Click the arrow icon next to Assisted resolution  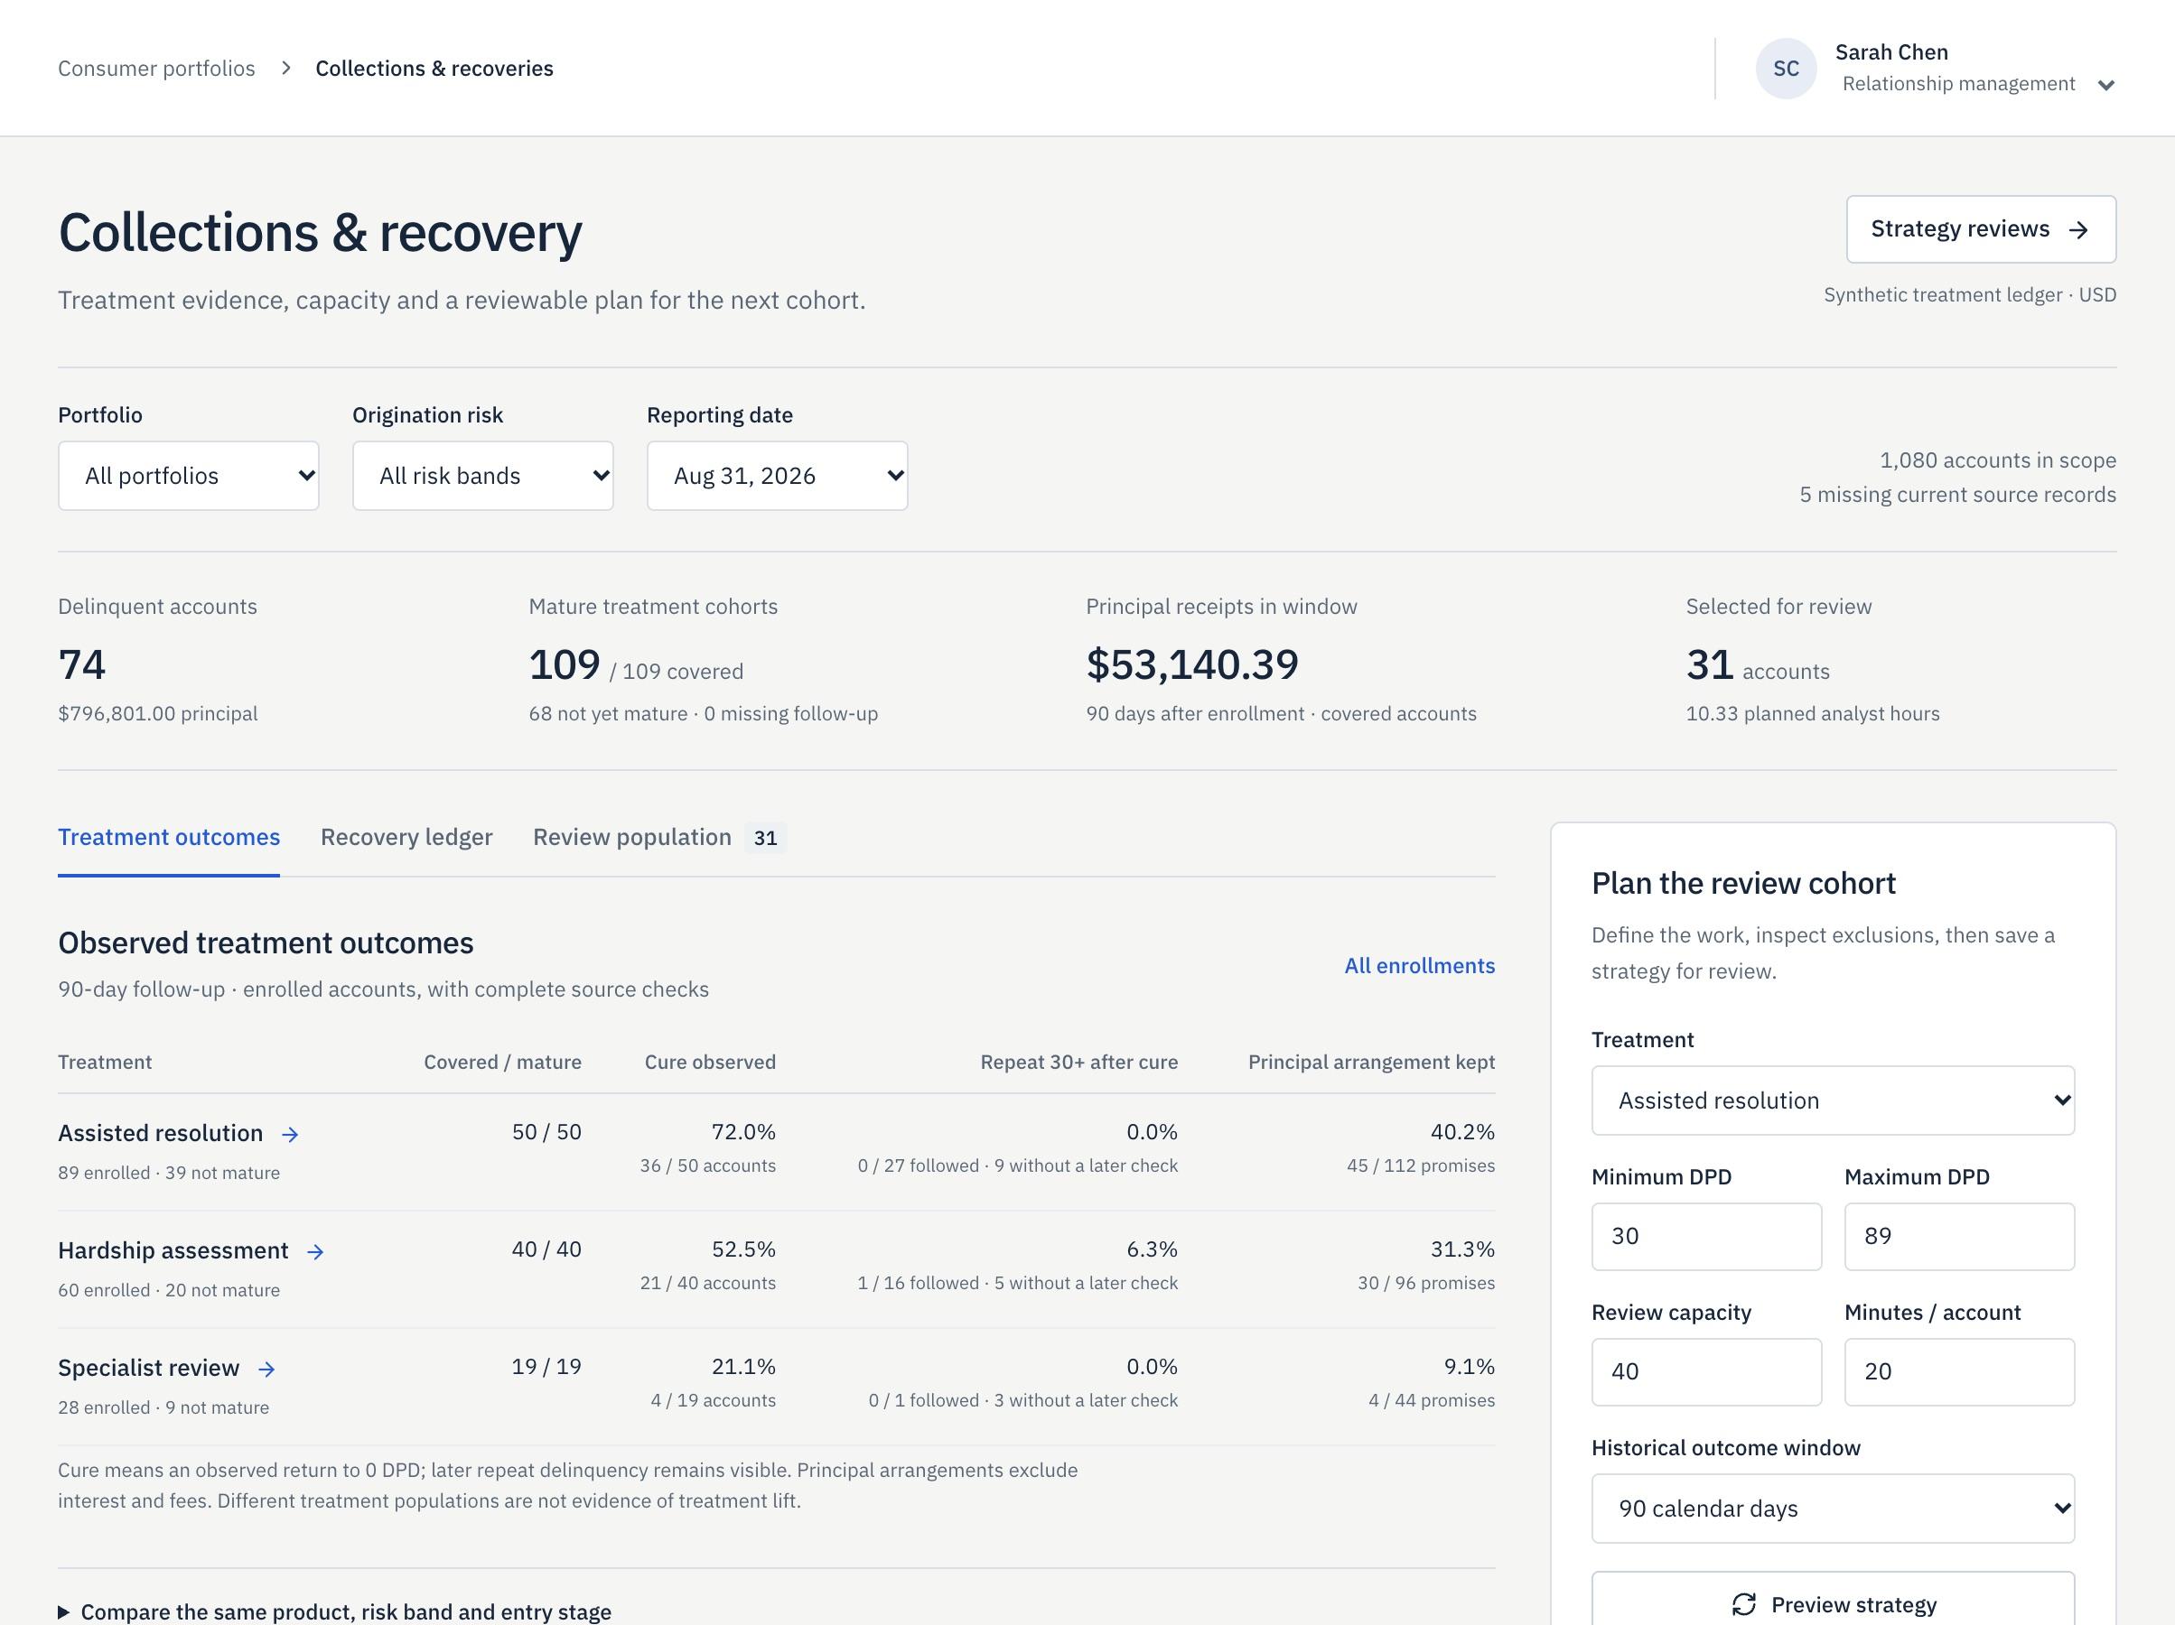(x=290, y=1134)
